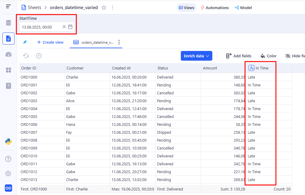Open the grid apps icon in the sidebar

tap(8, 70)
